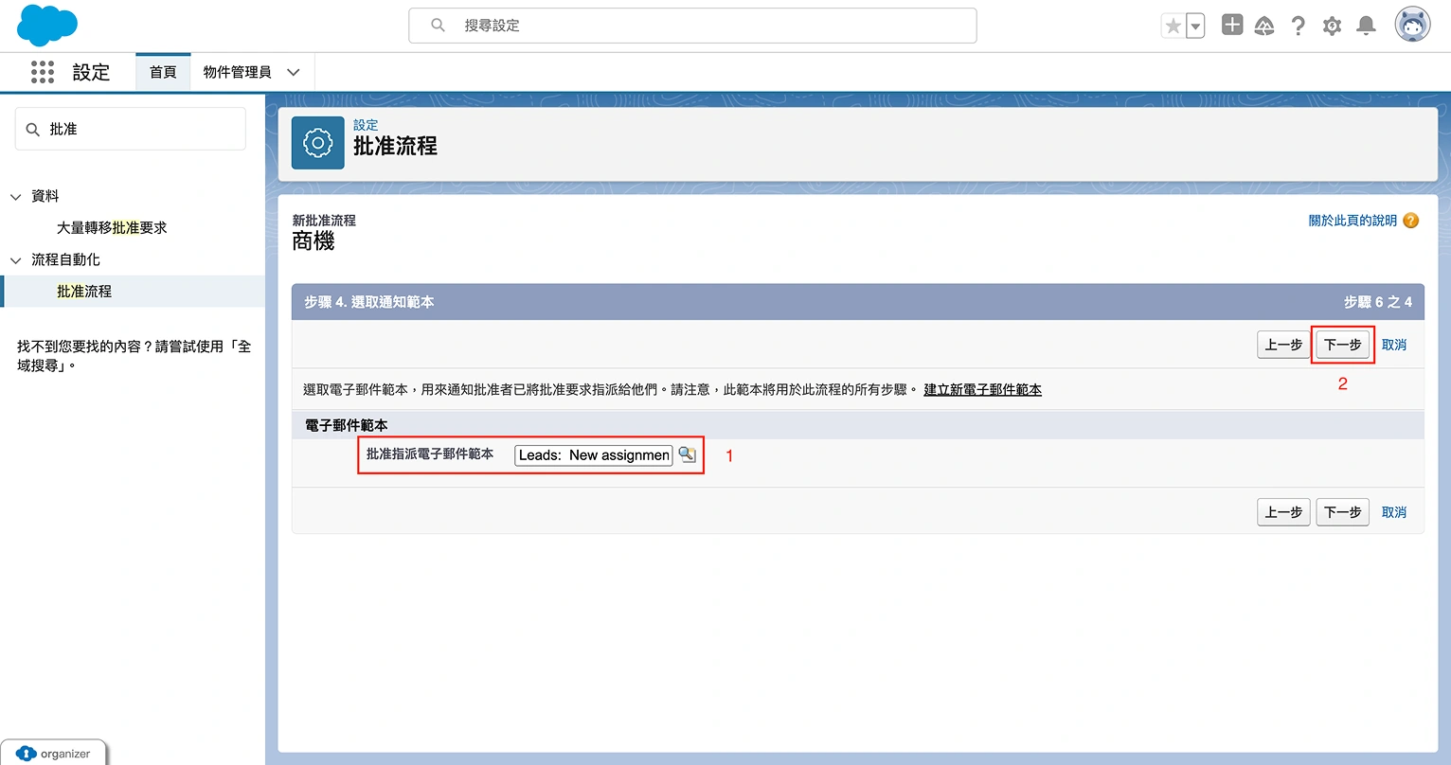Image resolution: width=1451 pixels, height=765 pixels.
Task: Open the App Launcher grid icon
Action: click(43, 72)
